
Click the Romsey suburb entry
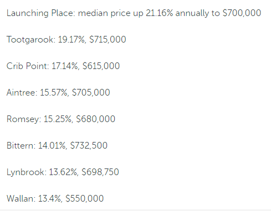pyautogui.click(x=61, y=119)
